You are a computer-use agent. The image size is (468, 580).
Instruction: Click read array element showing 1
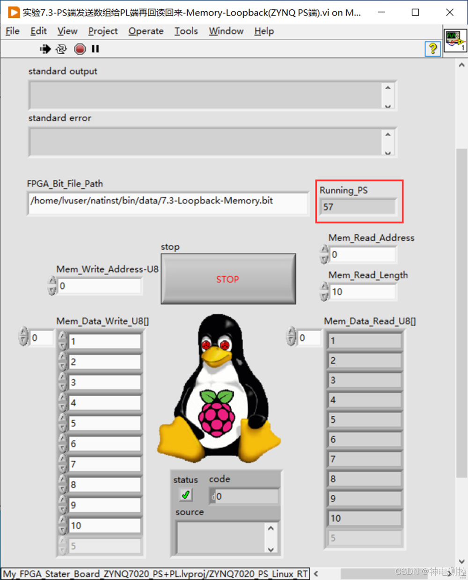point(365,341)
